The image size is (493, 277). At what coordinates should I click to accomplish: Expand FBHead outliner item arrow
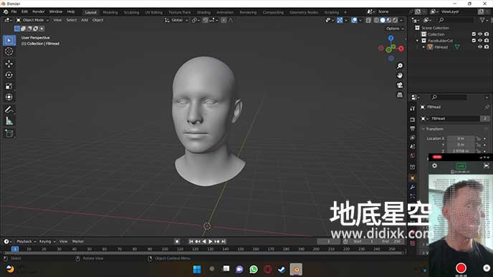pos(423,47)
